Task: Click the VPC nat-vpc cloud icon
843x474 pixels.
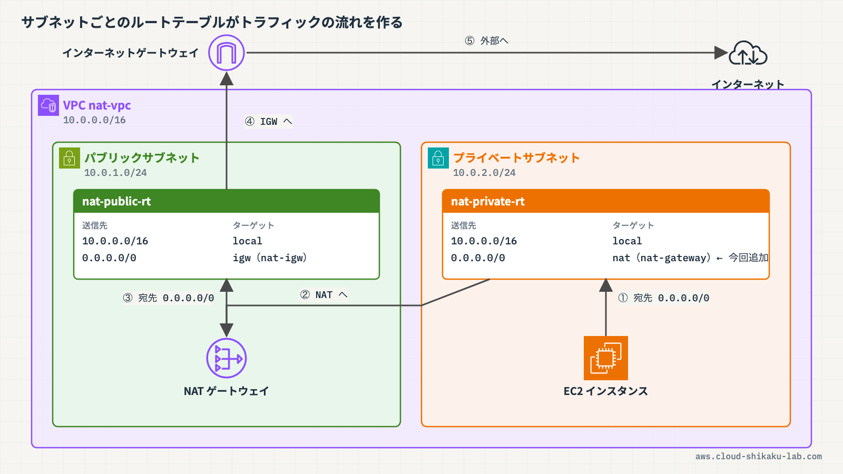Action: tap(48, 105)
